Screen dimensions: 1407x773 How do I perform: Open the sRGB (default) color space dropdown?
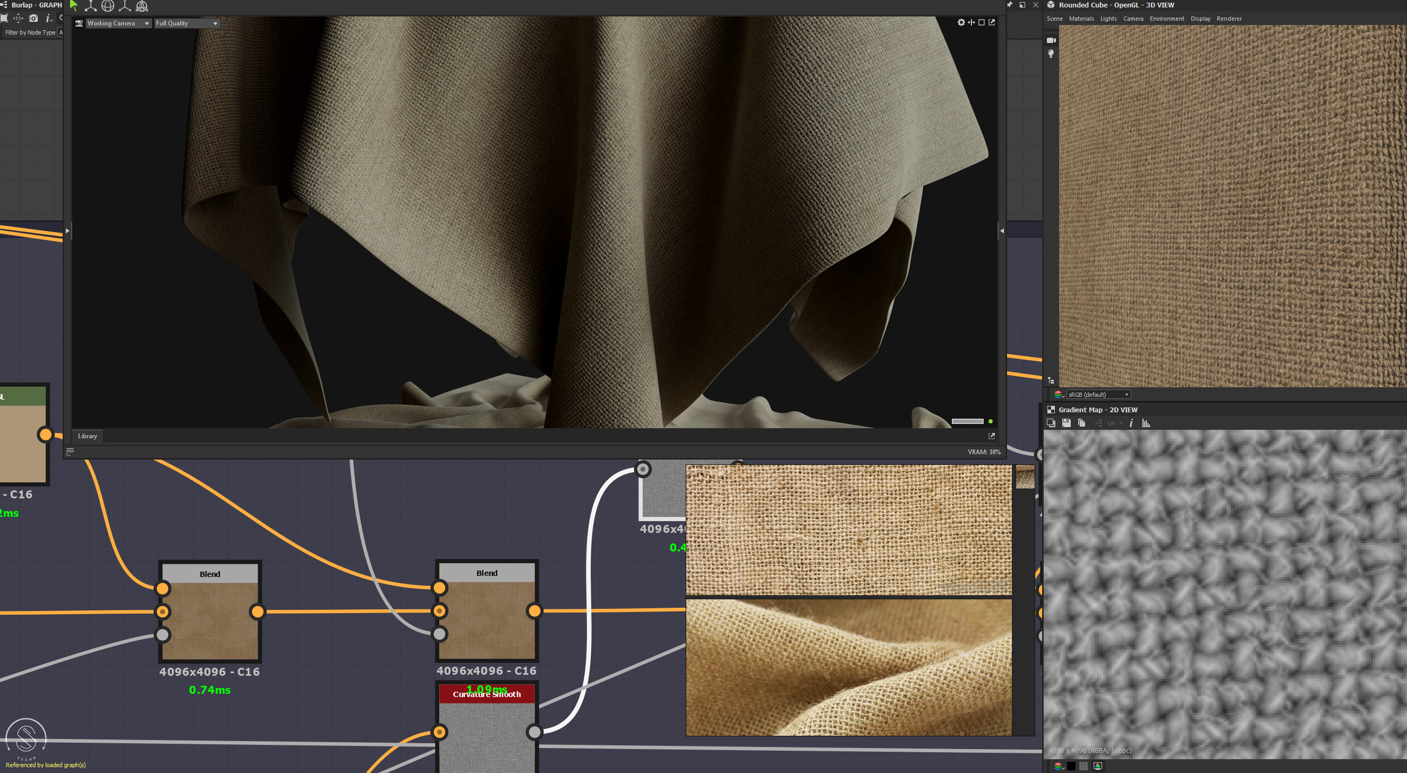pos(1098,394)
